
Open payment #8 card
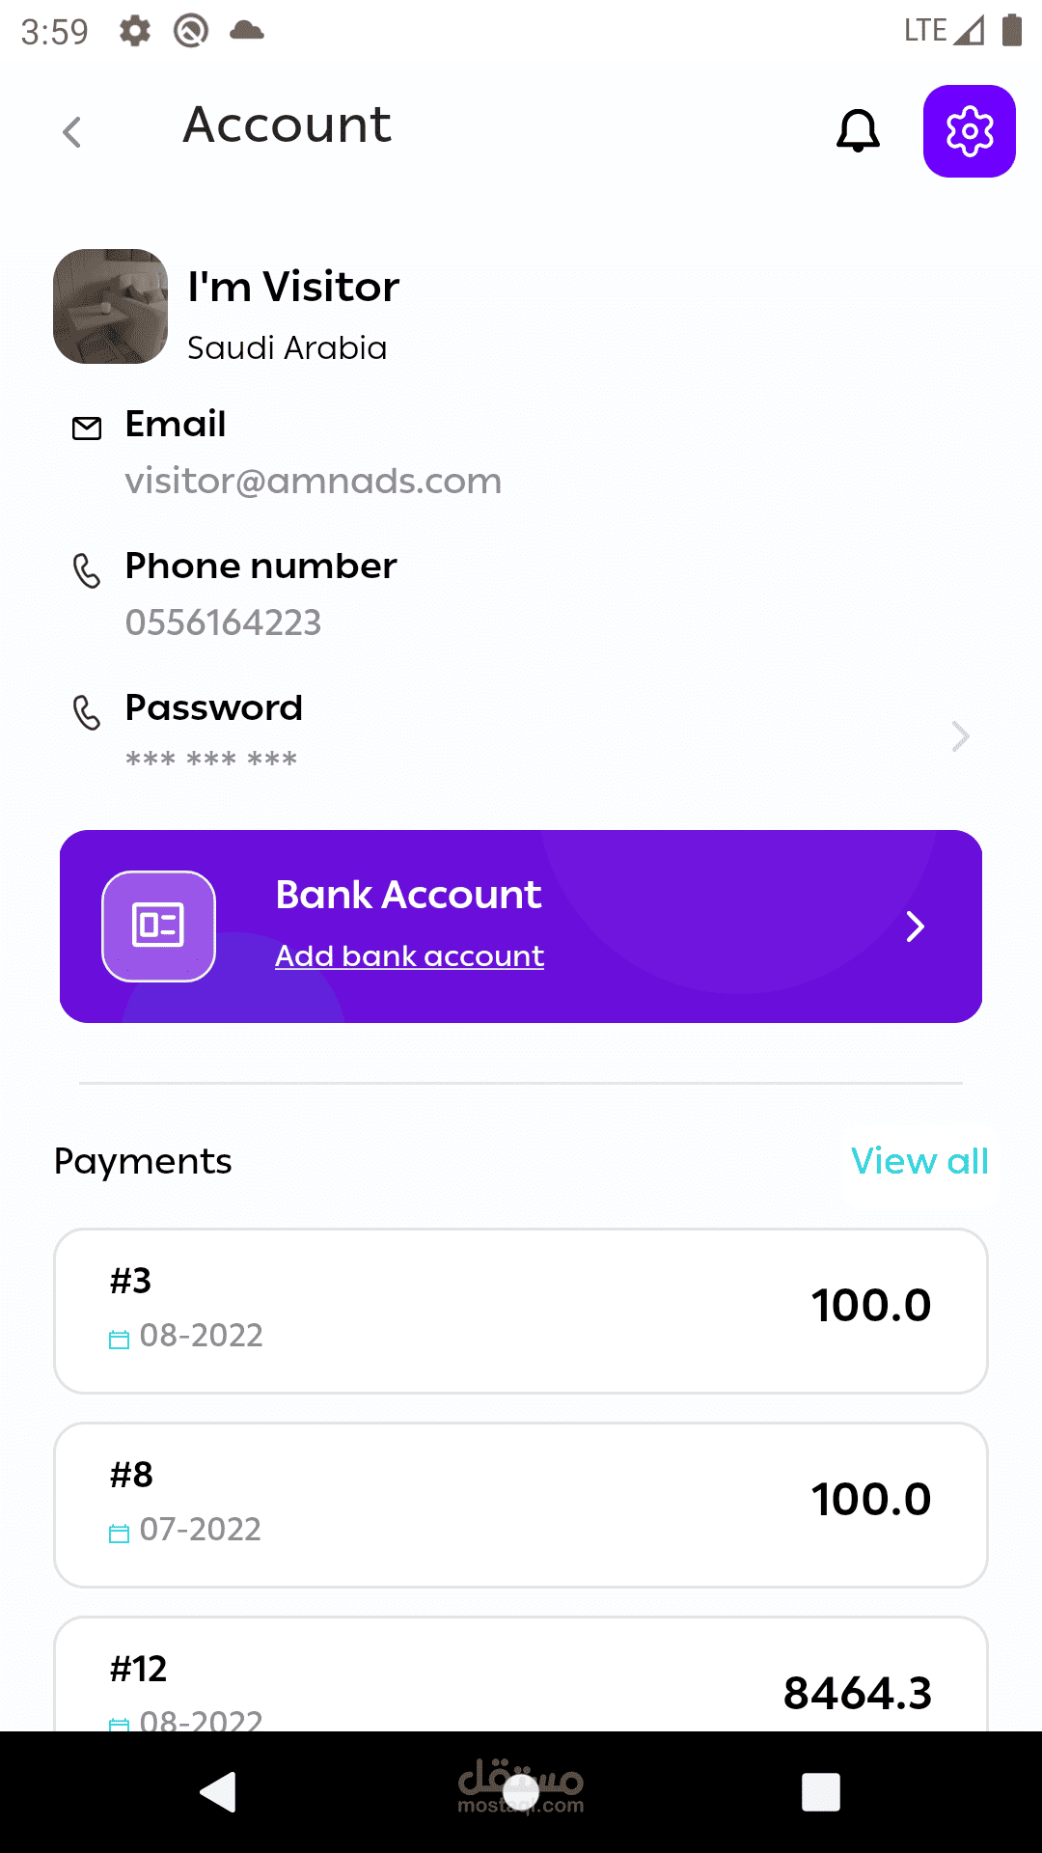pyautogui.click(x=521, y=1505)
